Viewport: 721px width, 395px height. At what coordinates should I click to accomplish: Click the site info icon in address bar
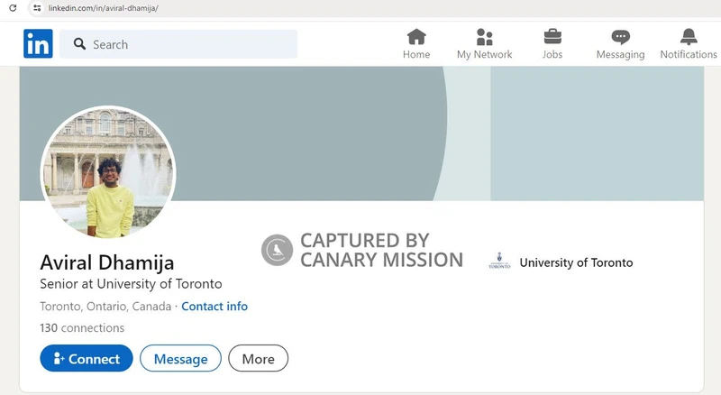coord(37,8)
